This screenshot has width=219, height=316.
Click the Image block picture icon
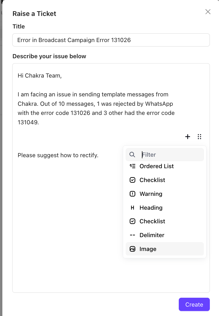132,249
